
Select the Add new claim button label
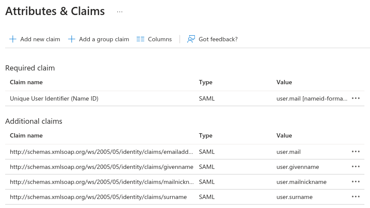pos(40,39)
